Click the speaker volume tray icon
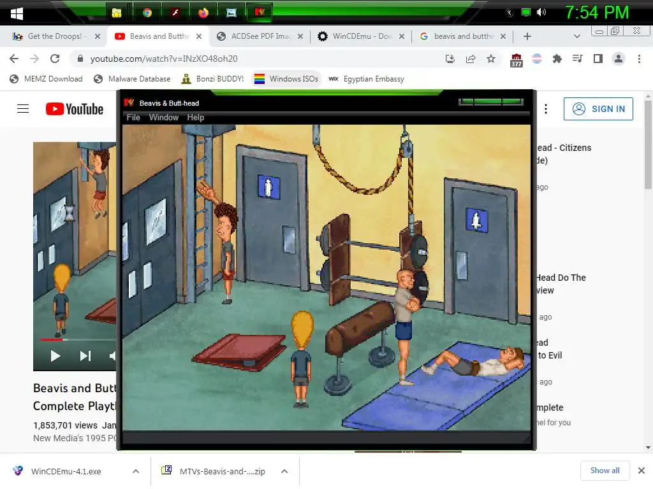The width and height of the screenshot is (653, 489). pos(541,13)
